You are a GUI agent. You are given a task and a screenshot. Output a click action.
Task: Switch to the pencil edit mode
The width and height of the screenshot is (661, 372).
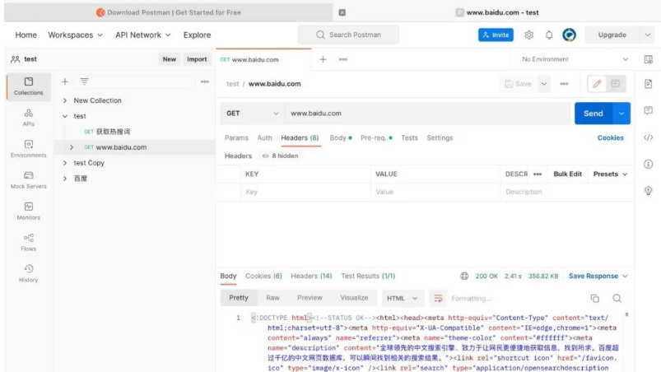[x=597, y=84]
